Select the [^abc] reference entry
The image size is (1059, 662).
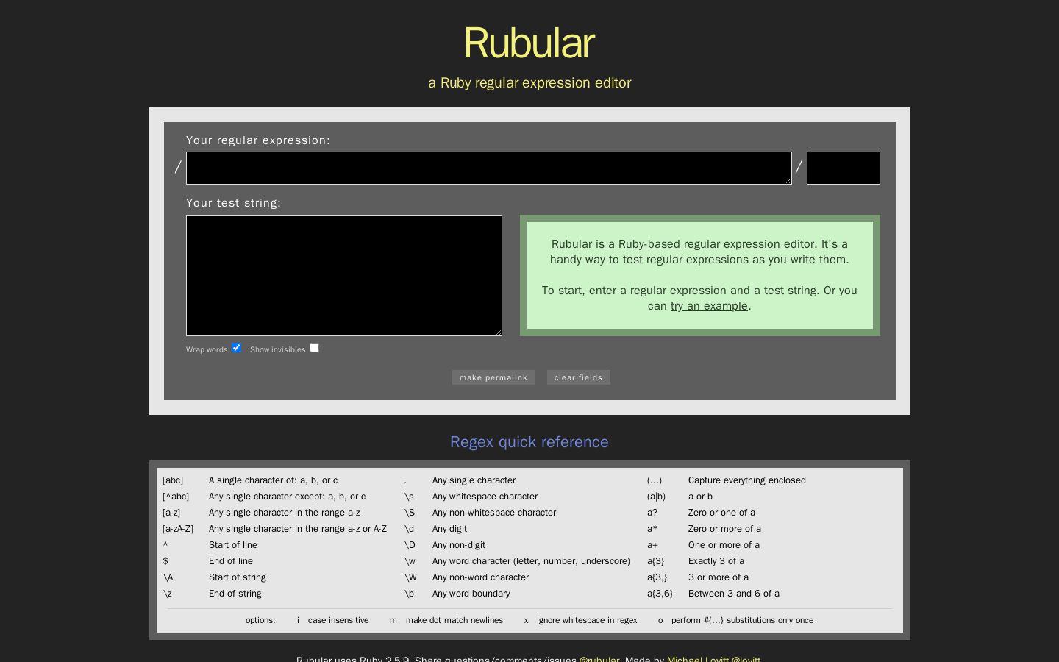[x=176, y=496]
